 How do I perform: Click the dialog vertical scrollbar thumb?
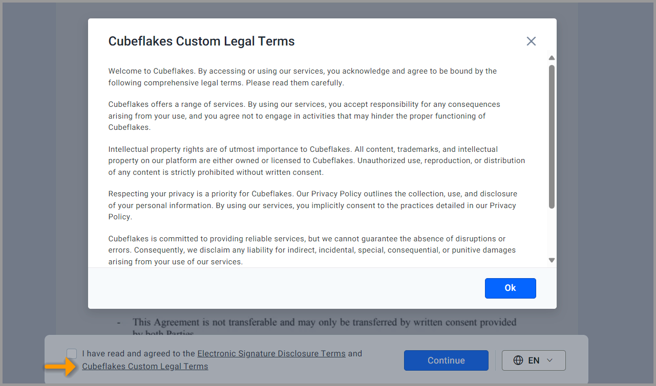point(552,137)
